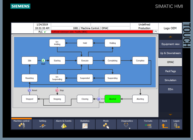Click the Logo OEM area

pos(170,28)
